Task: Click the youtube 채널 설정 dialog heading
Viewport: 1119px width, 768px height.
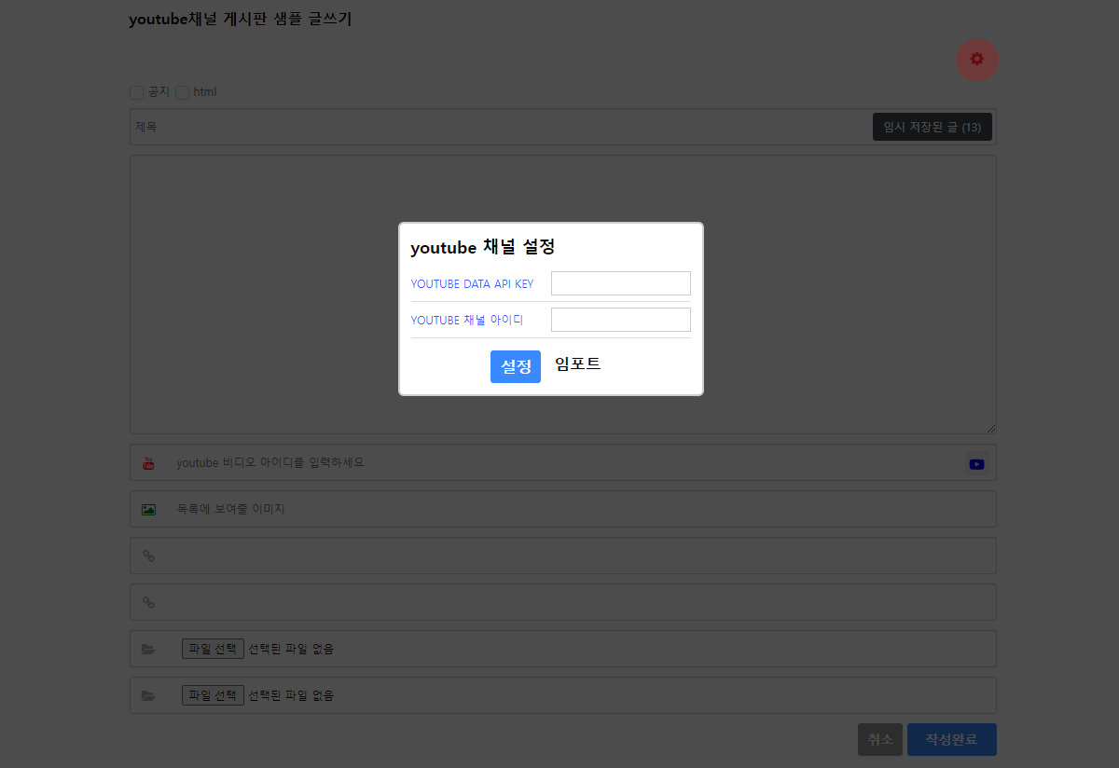Action: coord(483,248)
